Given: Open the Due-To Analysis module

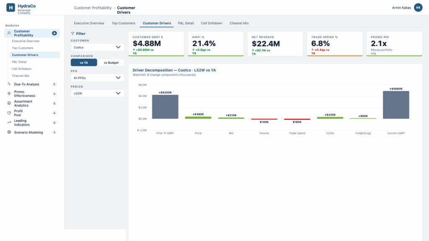Looking at the screenshot, I should 32,84.
